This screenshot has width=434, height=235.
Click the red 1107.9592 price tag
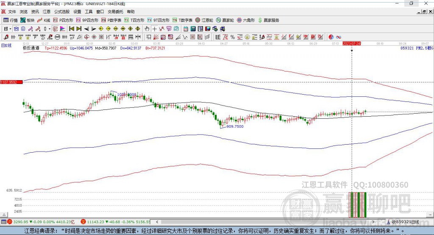click(x=11, y=82)
